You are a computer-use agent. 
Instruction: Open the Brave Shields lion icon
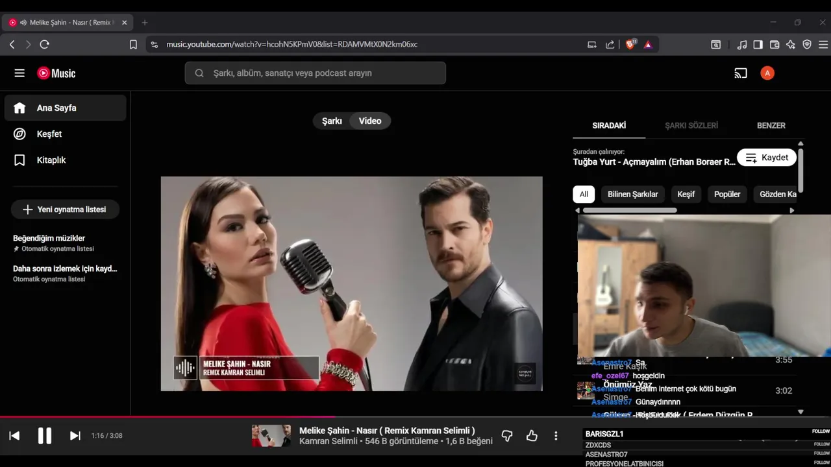[x=630, y=44]
